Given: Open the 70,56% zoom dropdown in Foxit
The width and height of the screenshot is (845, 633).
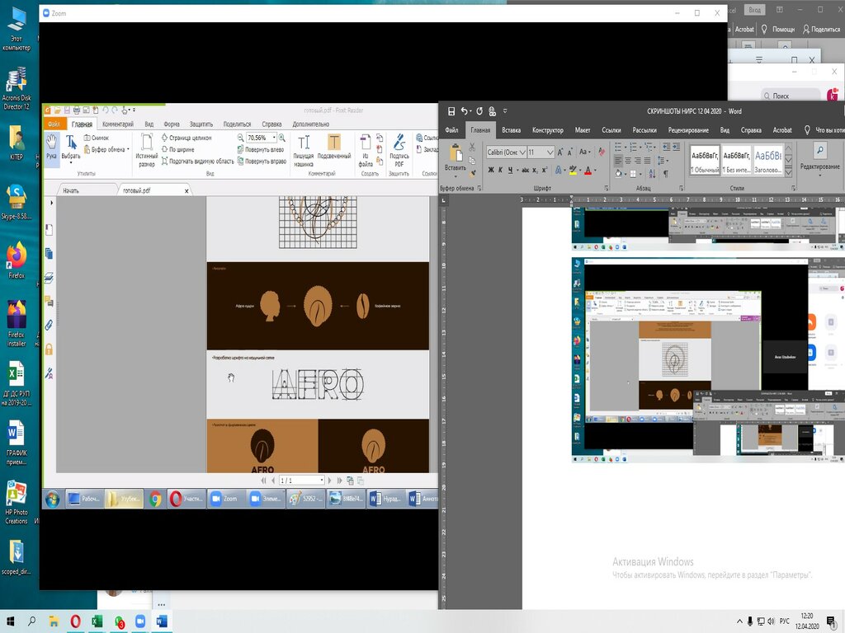Looking at the screenshot, I should click(274, 138).
